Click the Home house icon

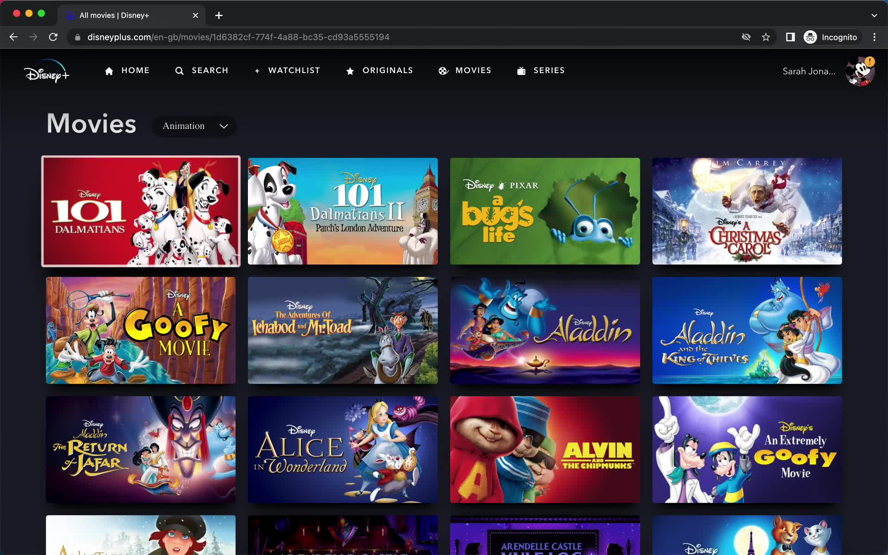pyautogui.click(x=109, y=71)
